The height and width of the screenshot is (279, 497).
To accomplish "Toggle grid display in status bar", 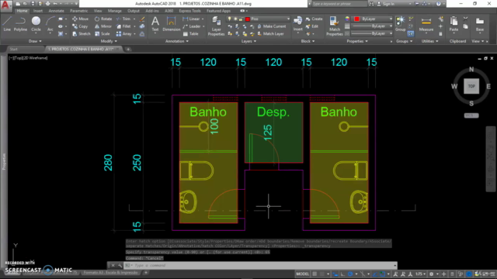I will tap(315, 274).
